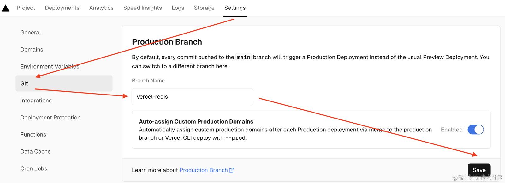Image resolution: width=505 pixels, height=183 pixels.
Task: View the Logs tab
Action: point(178,8)
